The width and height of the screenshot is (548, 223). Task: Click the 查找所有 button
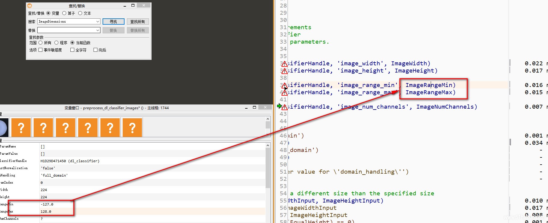pos(138,22)
